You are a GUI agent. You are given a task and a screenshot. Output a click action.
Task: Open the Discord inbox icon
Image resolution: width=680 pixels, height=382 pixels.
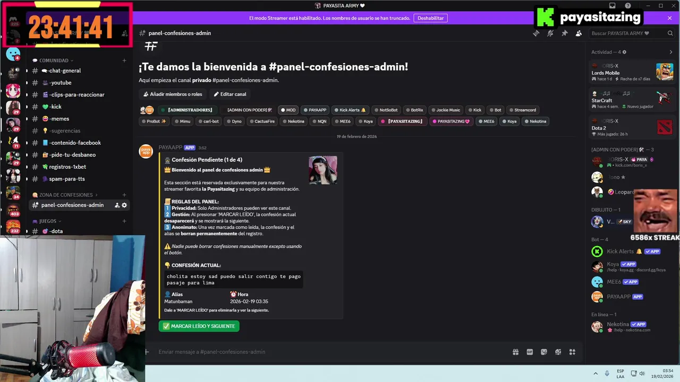click(613, 6)
